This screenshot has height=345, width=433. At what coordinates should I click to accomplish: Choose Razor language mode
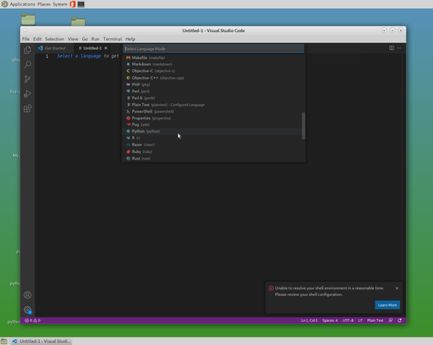[213, 144]
